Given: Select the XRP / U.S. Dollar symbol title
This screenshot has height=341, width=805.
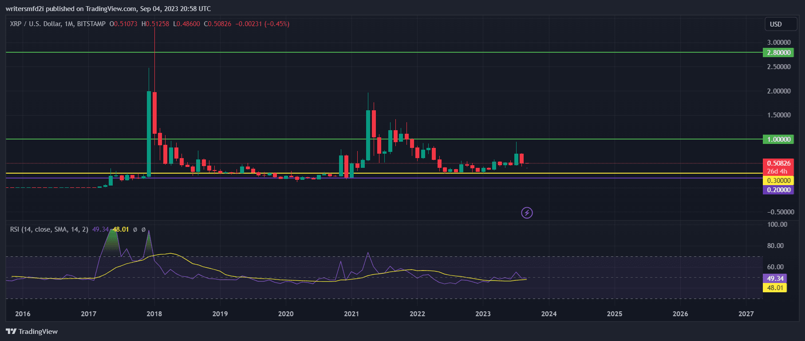Looking at the screenshot, I should [x=36, y=24].
